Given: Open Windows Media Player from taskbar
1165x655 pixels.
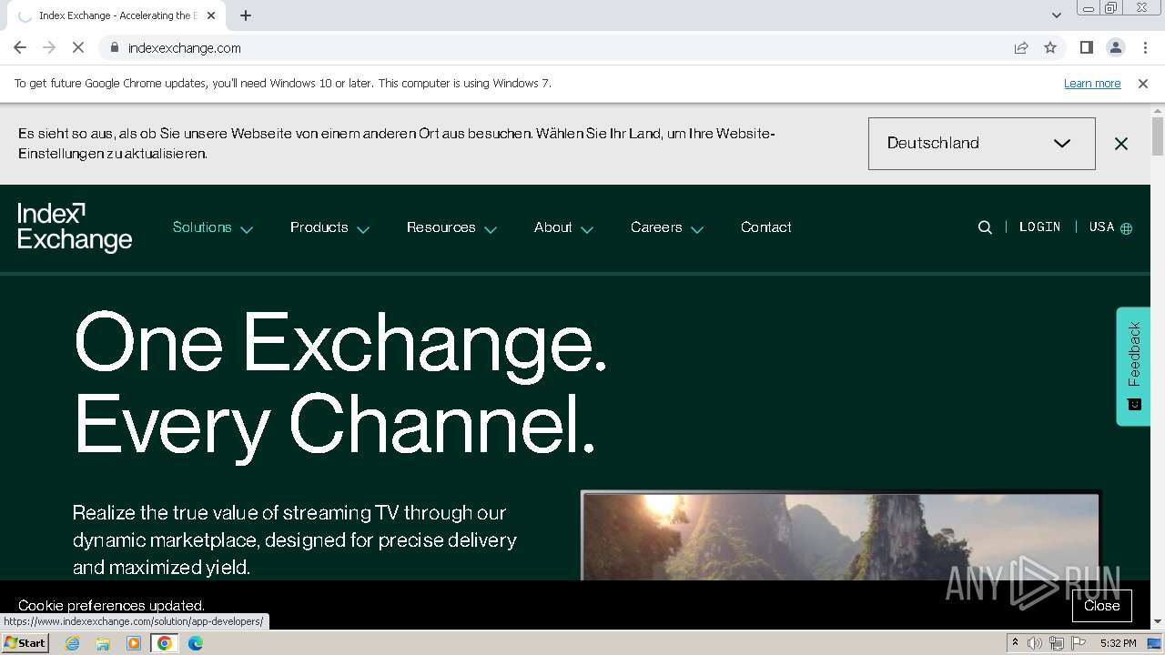Looking at the screenshot, I should (x=134, y=643).
